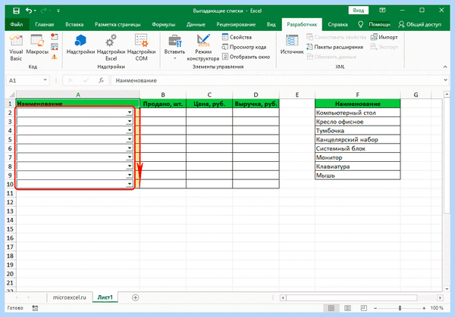Click the Вход sign-in button

point(359,11)
